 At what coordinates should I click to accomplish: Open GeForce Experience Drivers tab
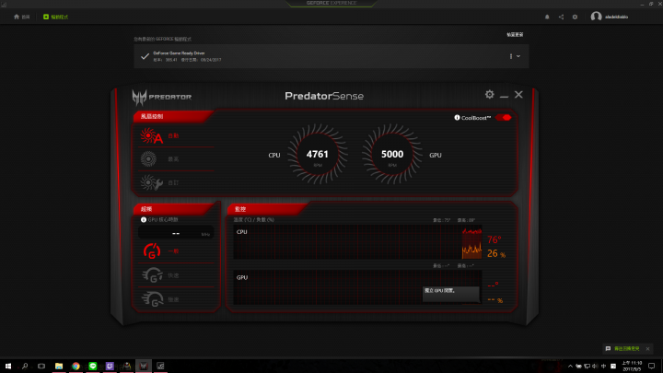pos(55,17)
